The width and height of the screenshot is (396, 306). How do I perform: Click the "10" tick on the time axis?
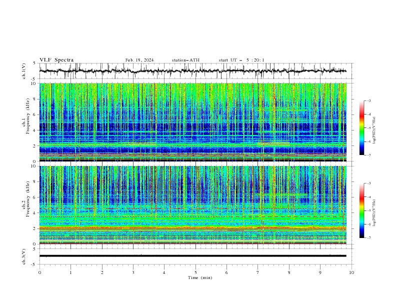point(351,272)
